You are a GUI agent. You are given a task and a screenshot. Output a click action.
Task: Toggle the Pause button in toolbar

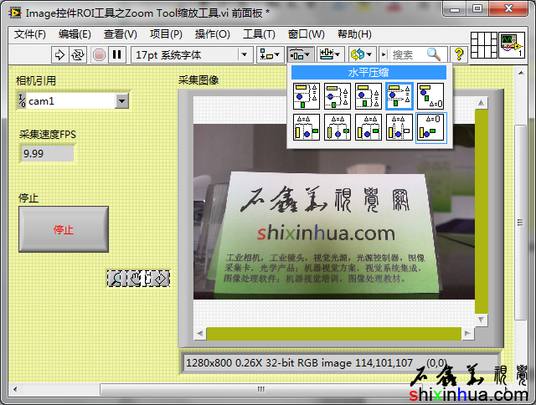point(117,54)
